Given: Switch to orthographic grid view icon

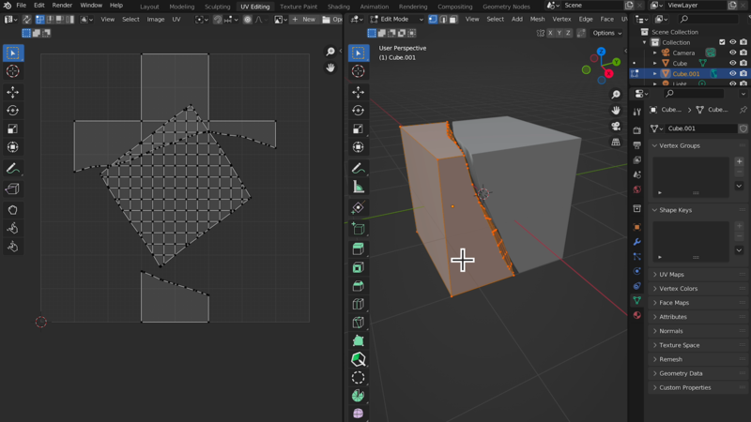Looking at the screenshot, I should [616, 143].
